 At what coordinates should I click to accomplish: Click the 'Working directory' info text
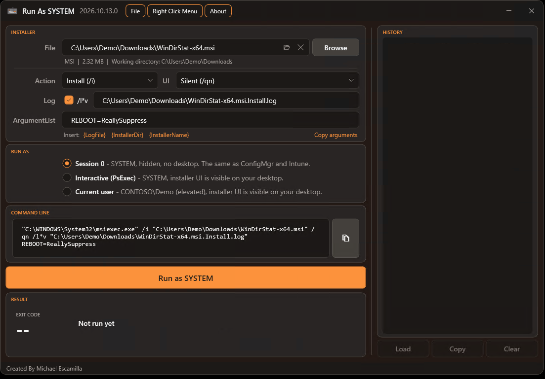tap(172, 62)
